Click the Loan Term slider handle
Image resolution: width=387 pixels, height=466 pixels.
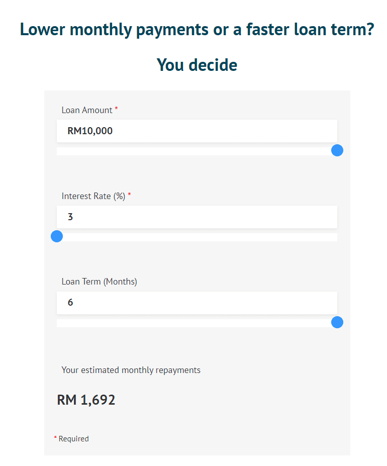click(x=337, y=322)
